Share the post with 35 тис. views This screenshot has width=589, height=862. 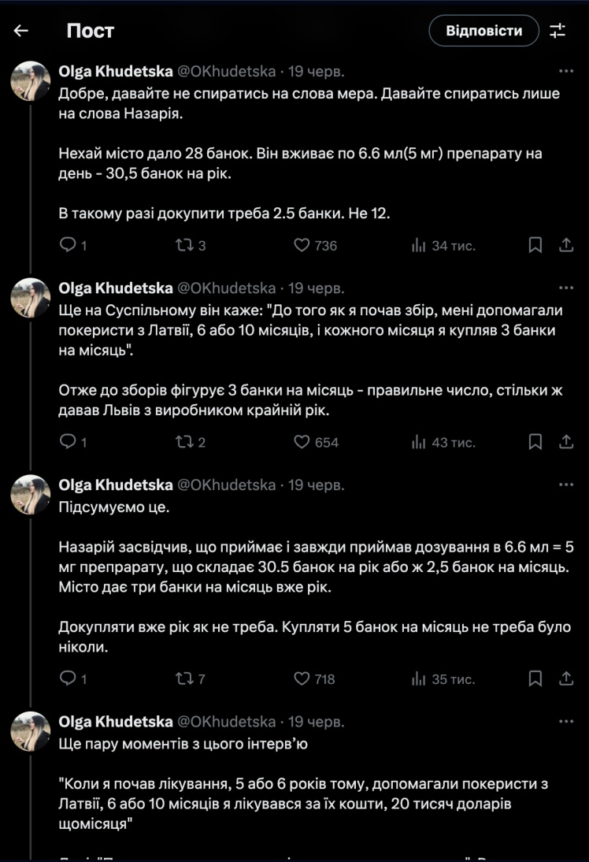point(565,678)
